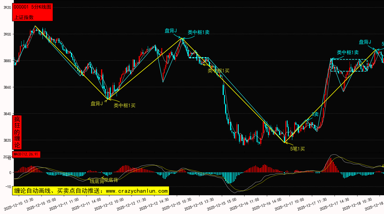
Task: Click the 3卖 sell signal annotation
Action: (x=315, y=114)
